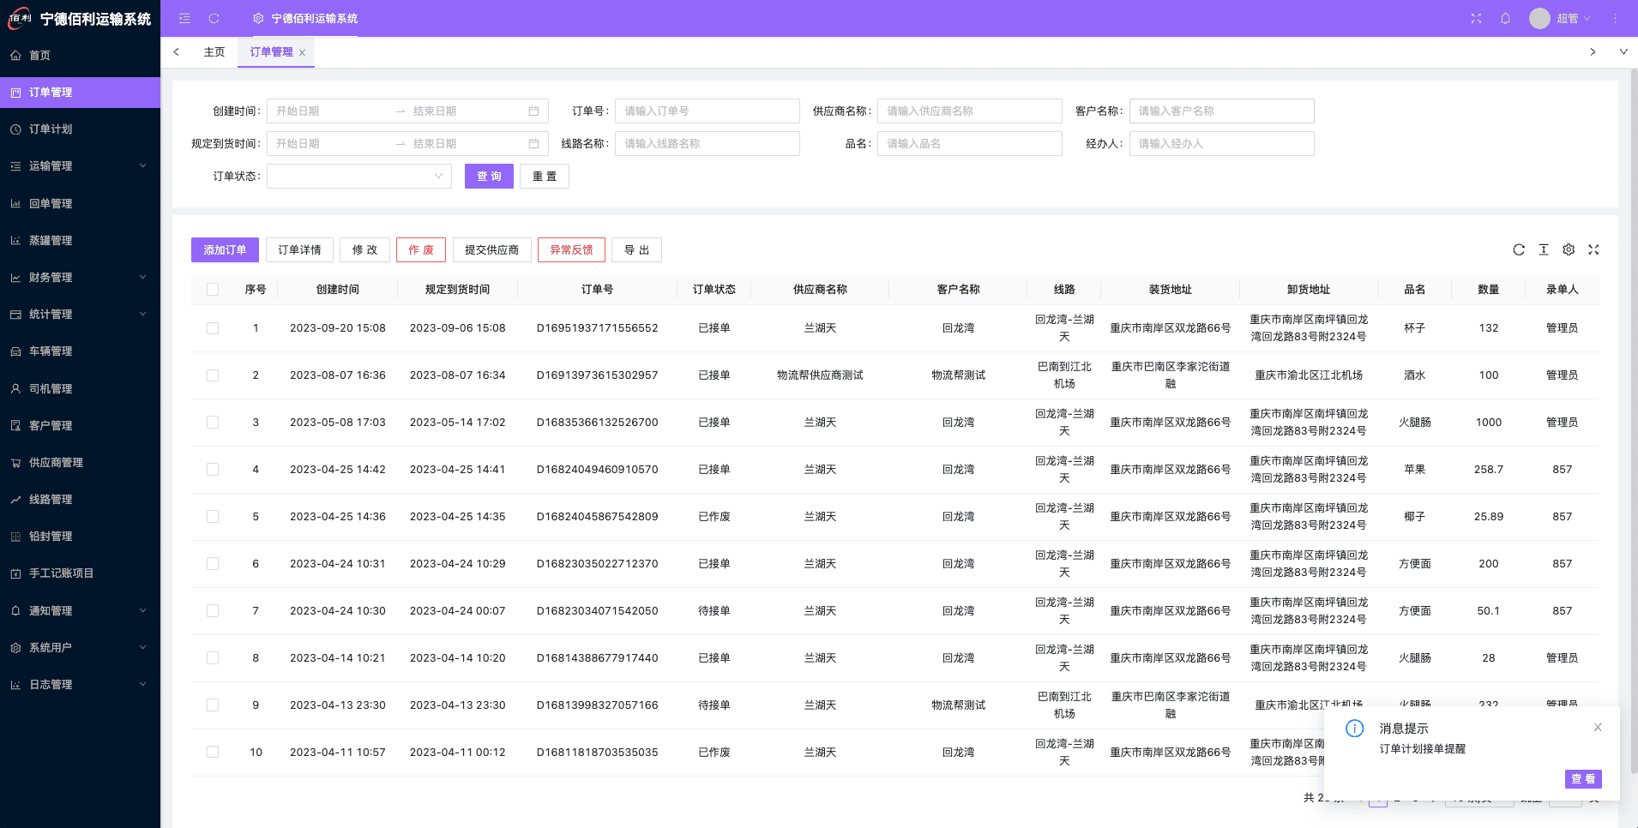This screenshot has width=1638, height=828.
Task: Click calendar icon in 规定到货时间 date range
Action: click(533, 143)
